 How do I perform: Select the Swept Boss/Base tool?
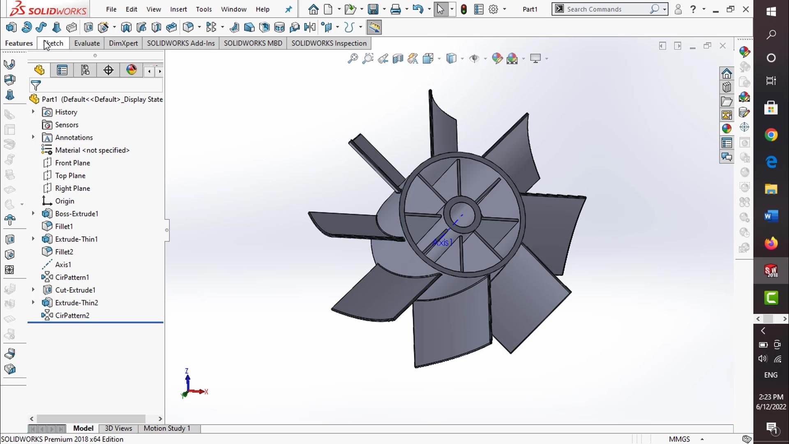[41, 27]
